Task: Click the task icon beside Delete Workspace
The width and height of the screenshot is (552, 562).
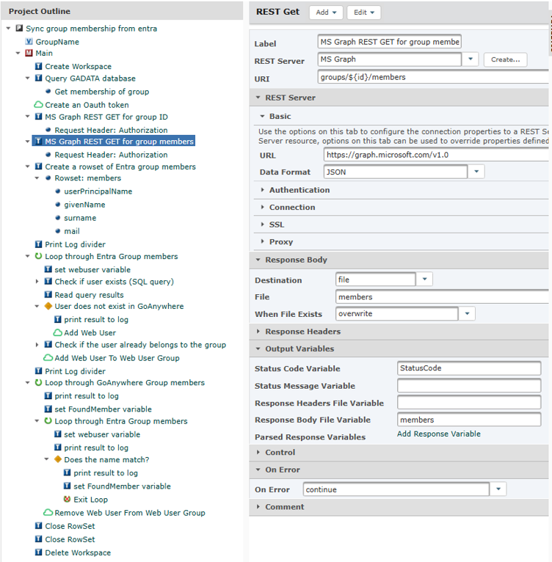Action: click(38, 552)
